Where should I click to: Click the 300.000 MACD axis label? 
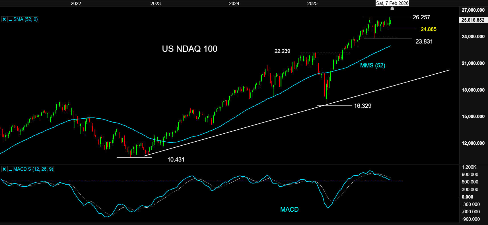pyautogui.click(x=470, y=189)
